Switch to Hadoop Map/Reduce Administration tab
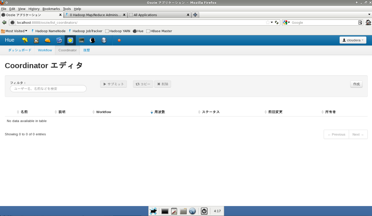This screenshot has height=216, width=372. click(95, 15)
